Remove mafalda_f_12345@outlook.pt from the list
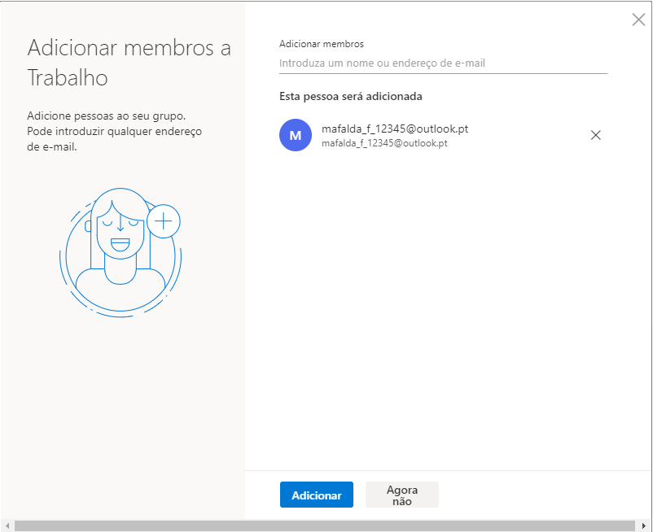653x532 pixels. coord(595,135)
